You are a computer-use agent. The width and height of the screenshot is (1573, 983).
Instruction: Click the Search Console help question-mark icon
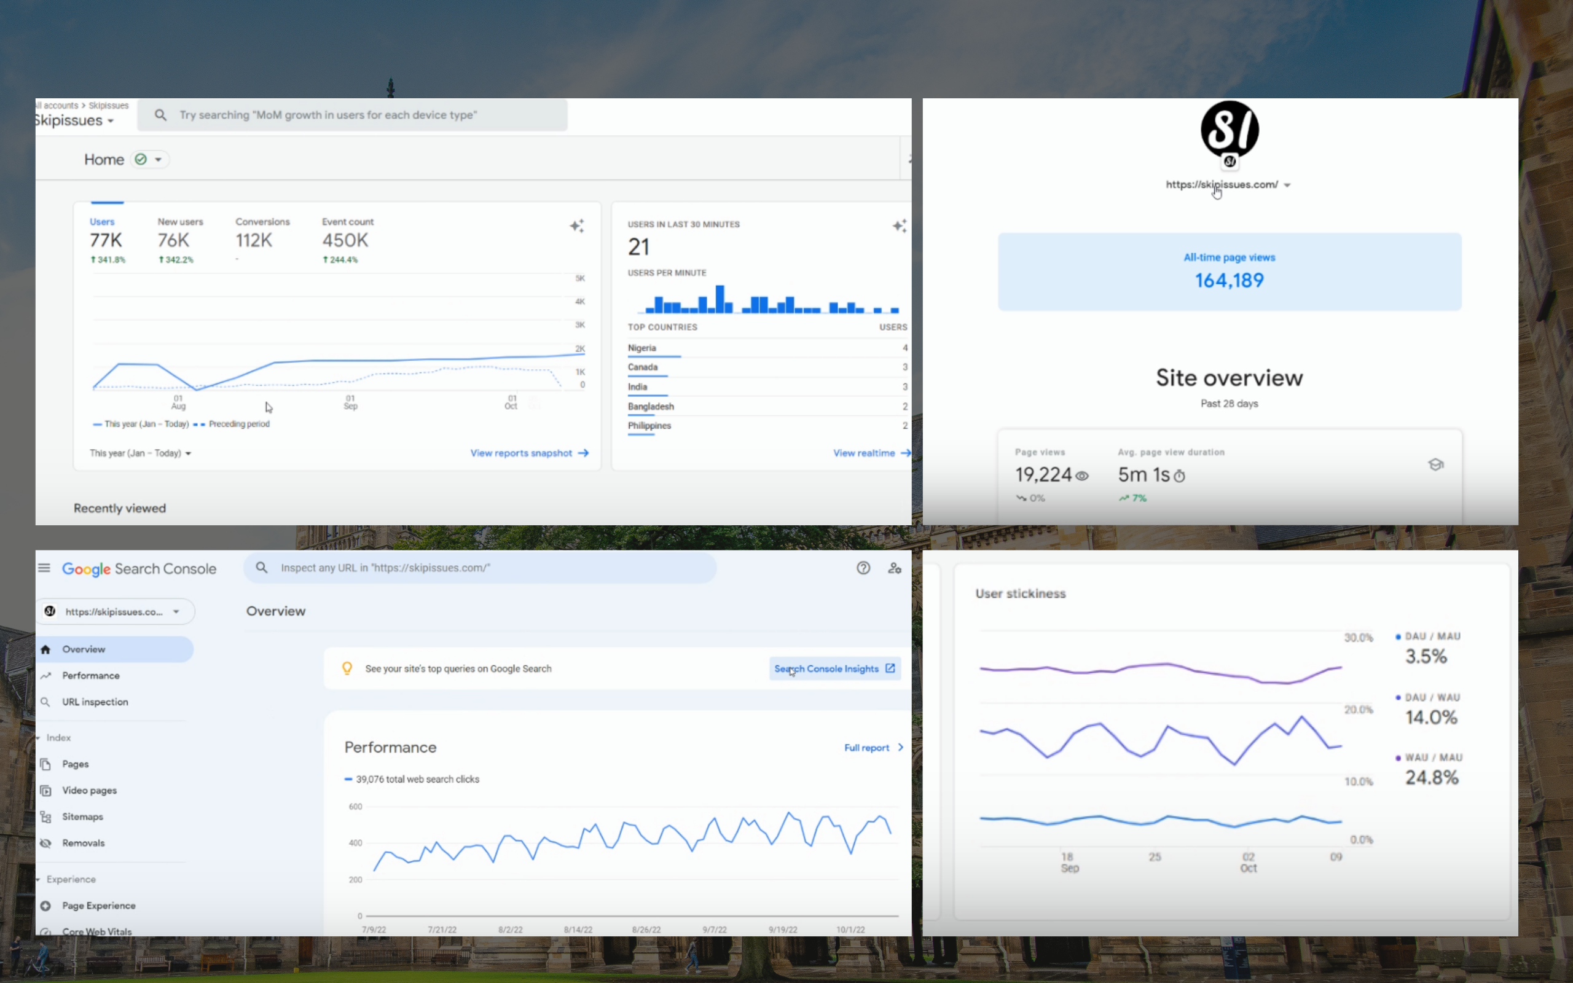[x=863, y=568]
